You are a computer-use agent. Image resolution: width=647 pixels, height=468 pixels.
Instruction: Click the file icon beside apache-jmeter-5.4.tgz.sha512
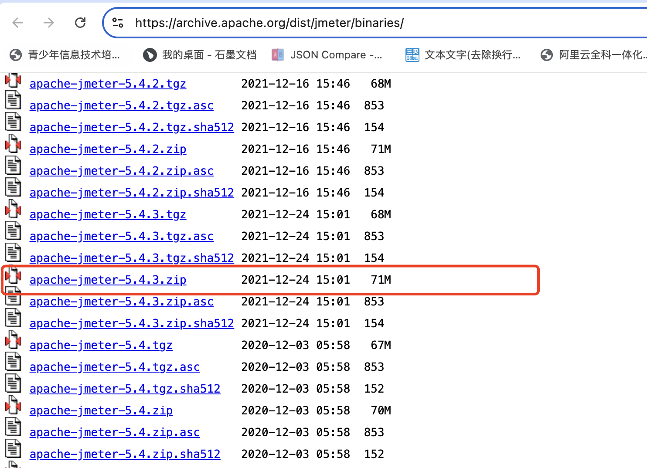[x=13, y=383]
